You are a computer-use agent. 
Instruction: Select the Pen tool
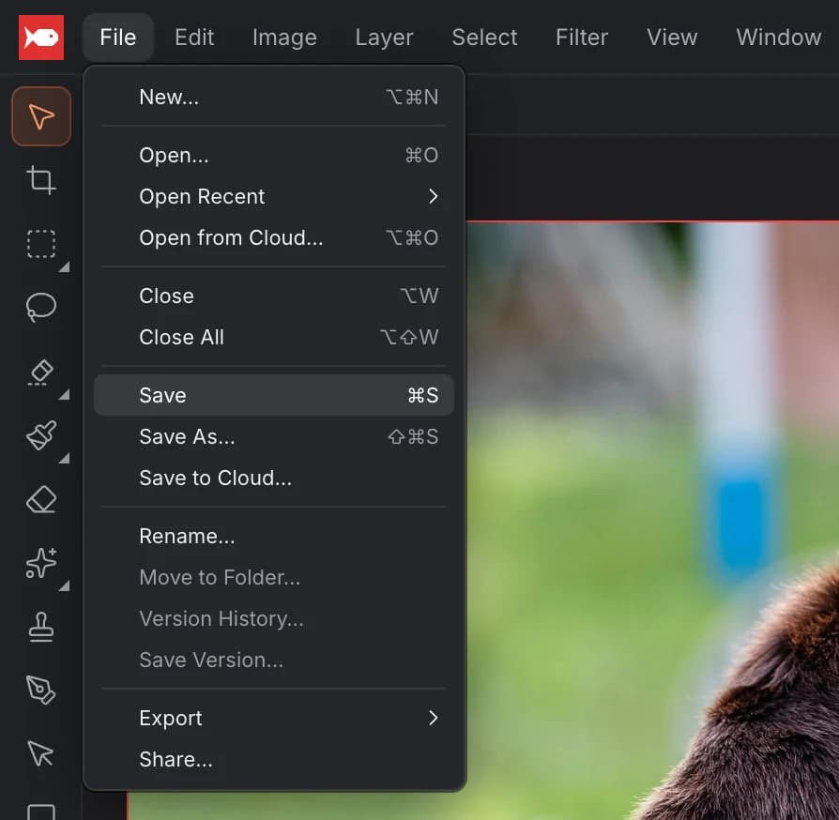point(41,690)
